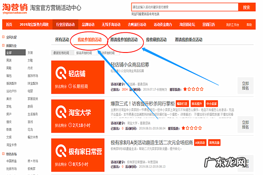Open the 爆款三式 activity title link

click(x=142, y=104)
